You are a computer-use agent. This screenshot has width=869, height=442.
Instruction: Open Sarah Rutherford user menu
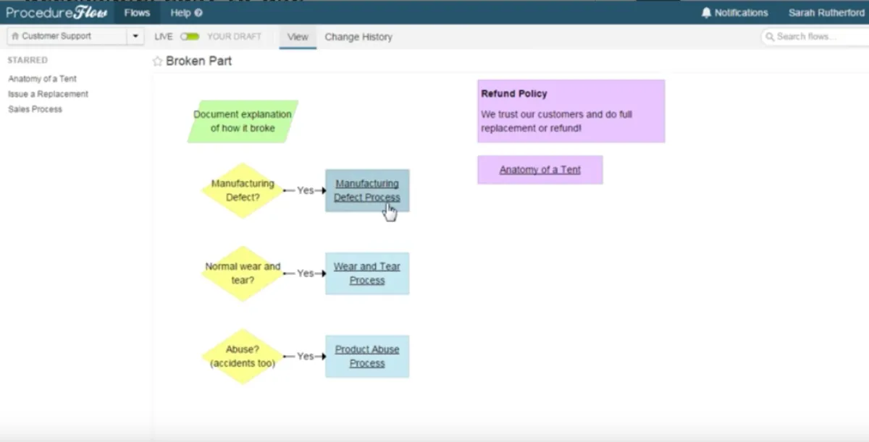pos(826,12)
